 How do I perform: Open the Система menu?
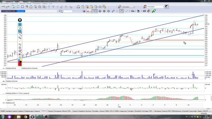[6, 4]
